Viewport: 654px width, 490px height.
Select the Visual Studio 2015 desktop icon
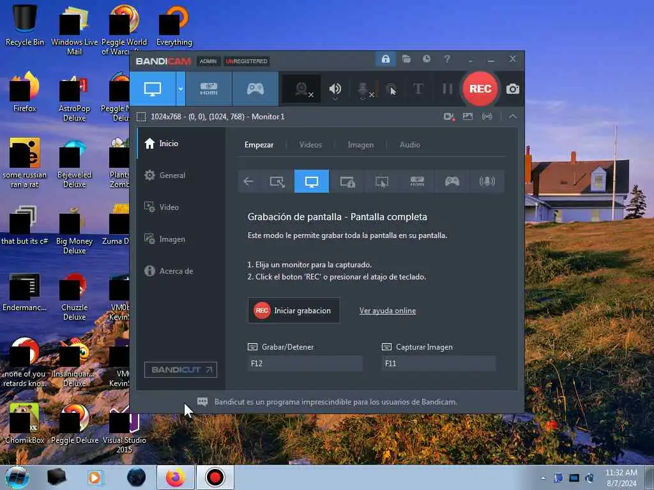[125, 429]
